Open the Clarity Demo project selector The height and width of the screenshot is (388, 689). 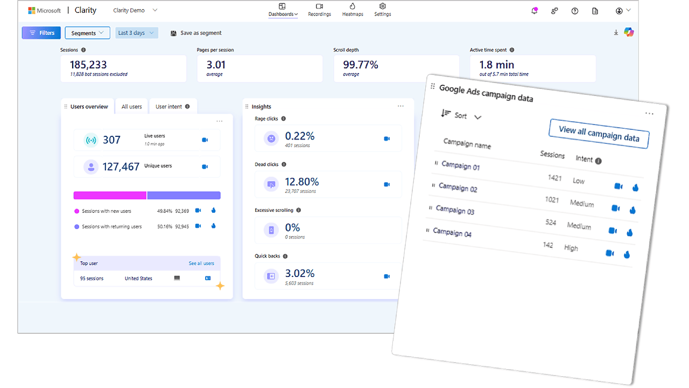click(135, 10)
